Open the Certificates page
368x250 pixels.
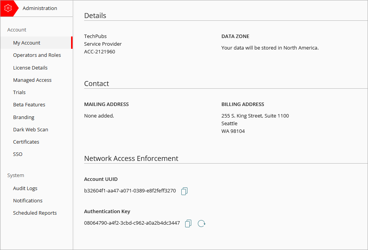pos(26,142)
